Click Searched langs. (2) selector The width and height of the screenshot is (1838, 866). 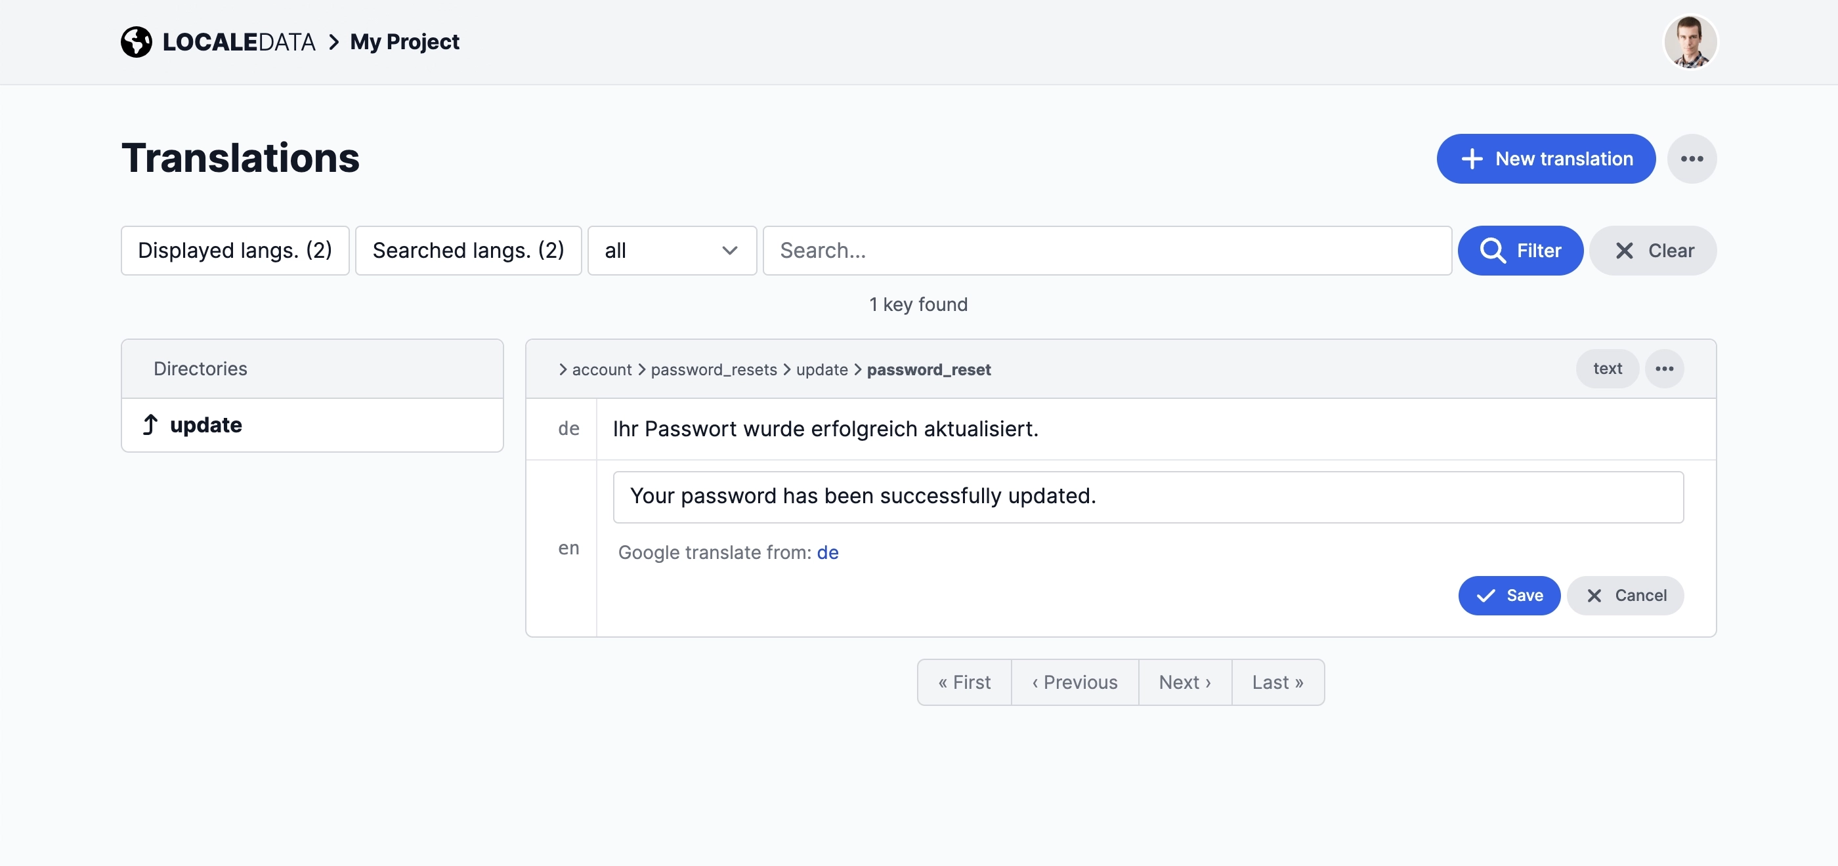tap(467, 249)
